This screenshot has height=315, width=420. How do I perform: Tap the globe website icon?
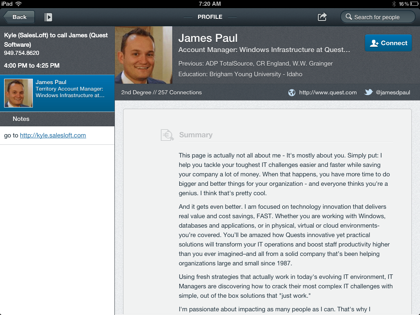[292, 93]
